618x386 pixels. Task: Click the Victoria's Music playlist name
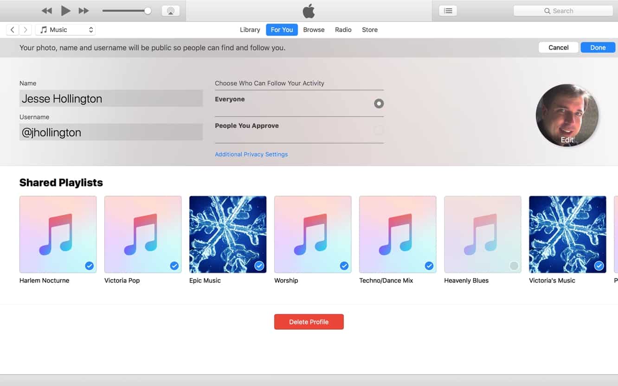coord(552,280)
